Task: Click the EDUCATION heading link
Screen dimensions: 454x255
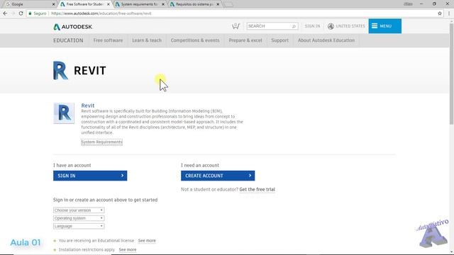Action: pyautogui.click(x=68, y=40)
